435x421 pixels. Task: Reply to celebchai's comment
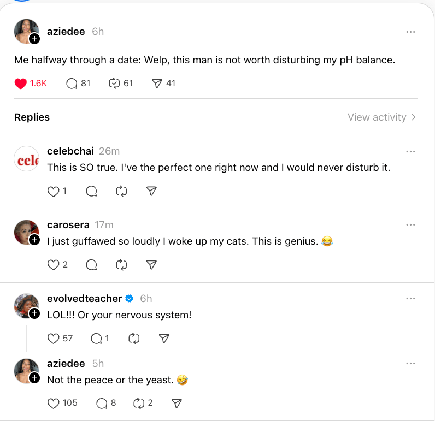click(x=92, y=191)
